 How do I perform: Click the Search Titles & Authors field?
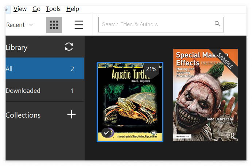161,24
